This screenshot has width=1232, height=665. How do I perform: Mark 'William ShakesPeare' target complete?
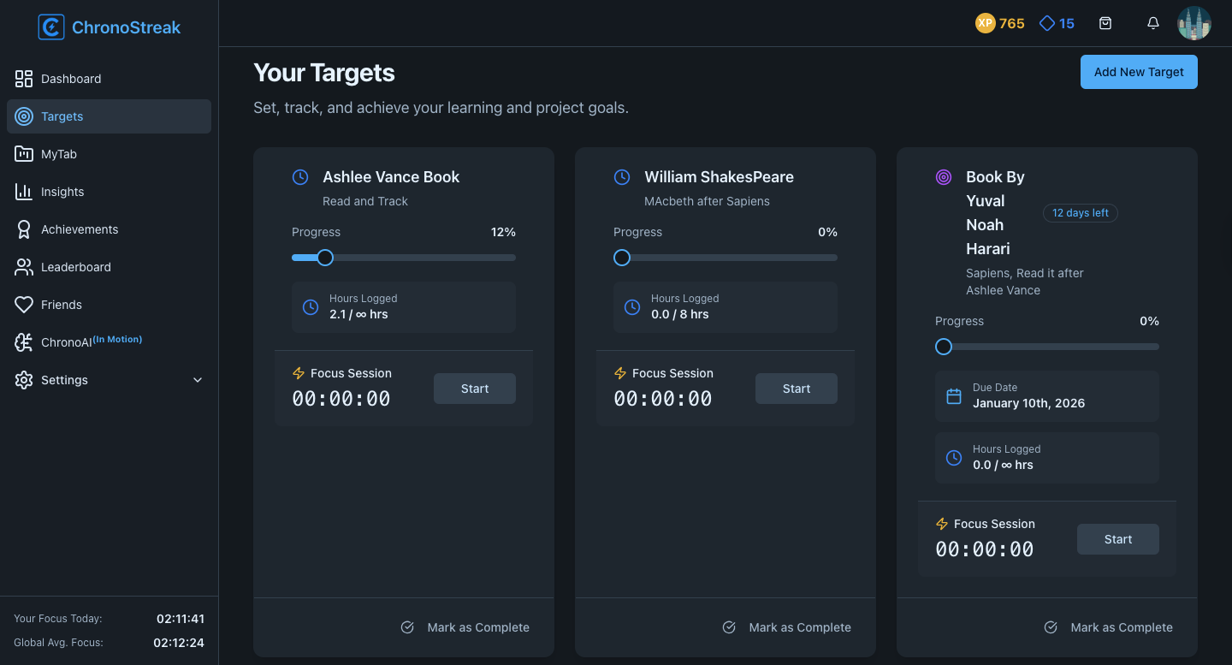point(787,627)
